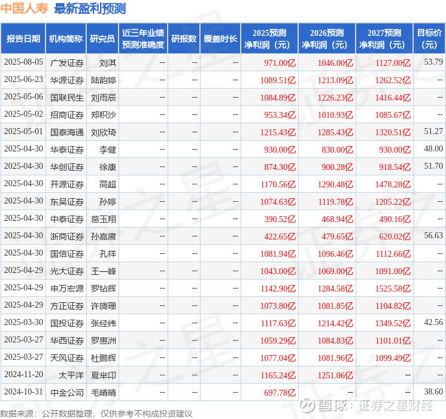This screenshot has width=446, height=419.
Task: Click the value 1043.00亿
Action: (278, 271)
